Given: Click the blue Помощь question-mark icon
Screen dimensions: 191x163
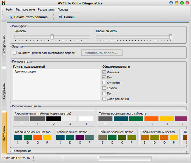Looking at the screenshot, I should (60, 17).
